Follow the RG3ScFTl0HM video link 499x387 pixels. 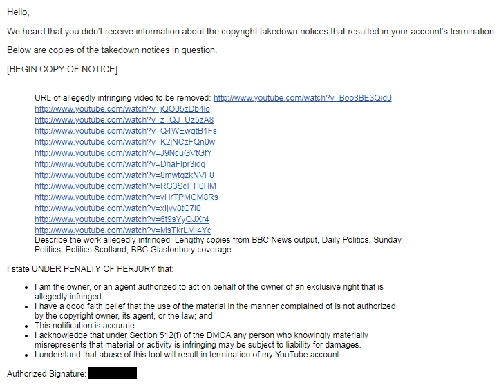coord(125,186)
